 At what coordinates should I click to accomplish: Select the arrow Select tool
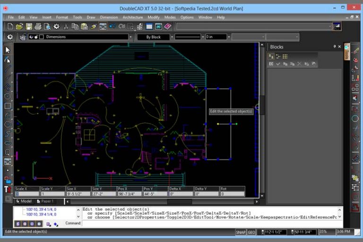(8, 50)
